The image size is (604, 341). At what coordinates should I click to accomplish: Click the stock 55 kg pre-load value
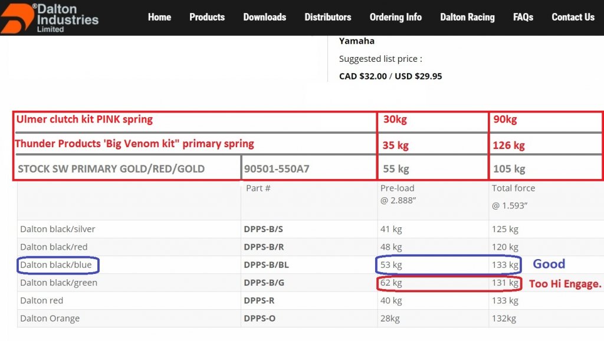coord(396,169)
